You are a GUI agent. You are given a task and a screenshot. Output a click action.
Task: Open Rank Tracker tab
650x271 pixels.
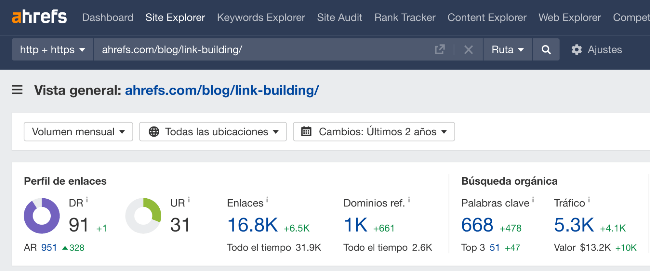[x=405, y=17]
